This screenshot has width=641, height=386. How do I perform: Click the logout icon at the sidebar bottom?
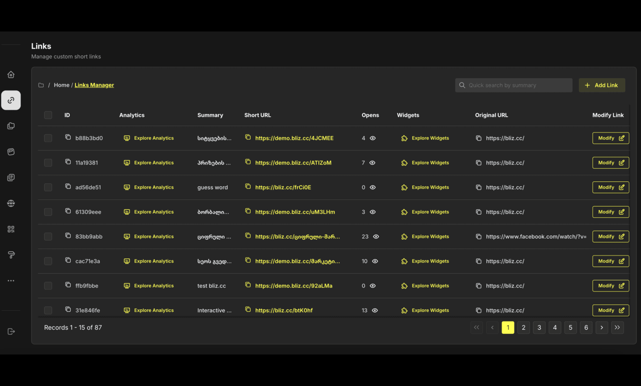pos(11,331)
